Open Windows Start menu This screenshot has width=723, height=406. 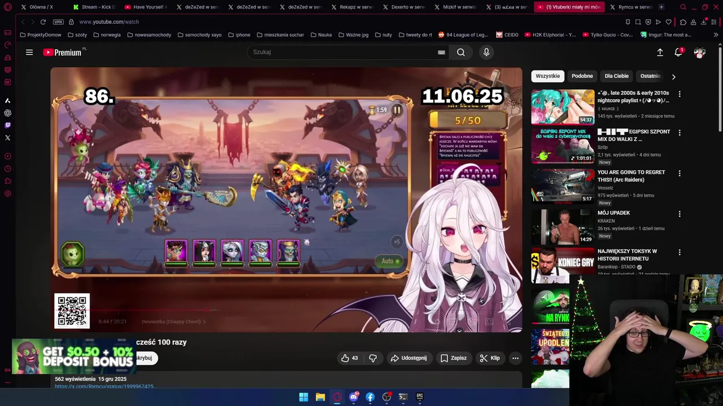point(303,397)
